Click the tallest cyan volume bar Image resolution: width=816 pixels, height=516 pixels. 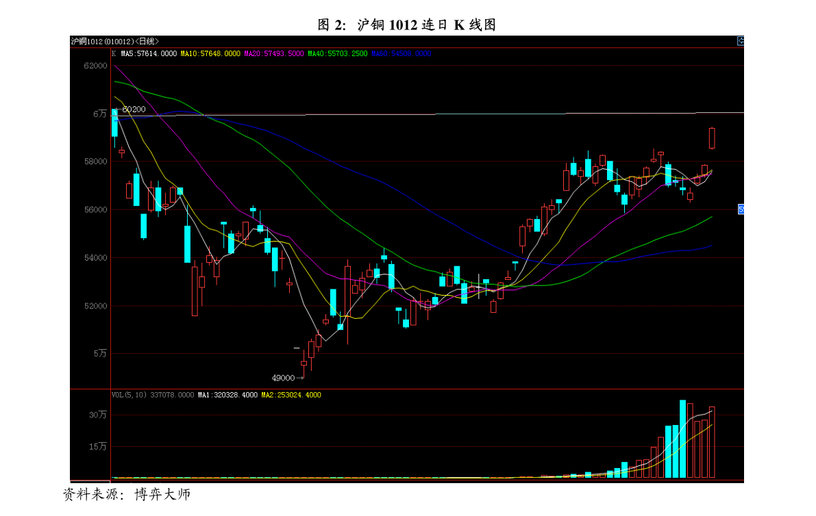[x=682, y=439]
